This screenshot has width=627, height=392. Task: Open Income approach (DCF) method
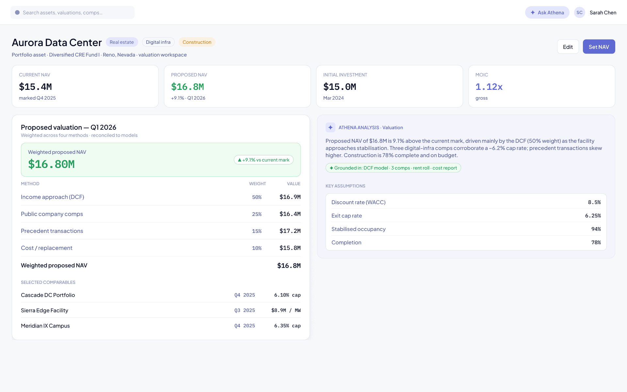pos(161,197)
